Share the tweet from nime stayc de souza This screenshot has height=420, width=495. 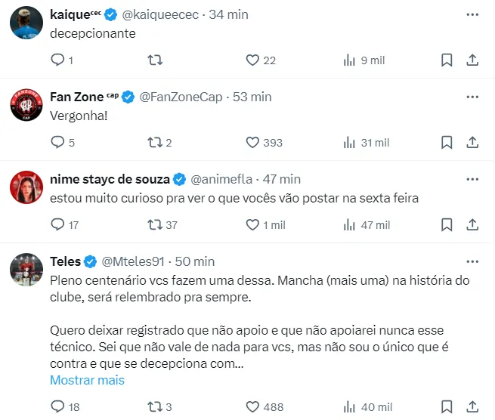point(472,224)
